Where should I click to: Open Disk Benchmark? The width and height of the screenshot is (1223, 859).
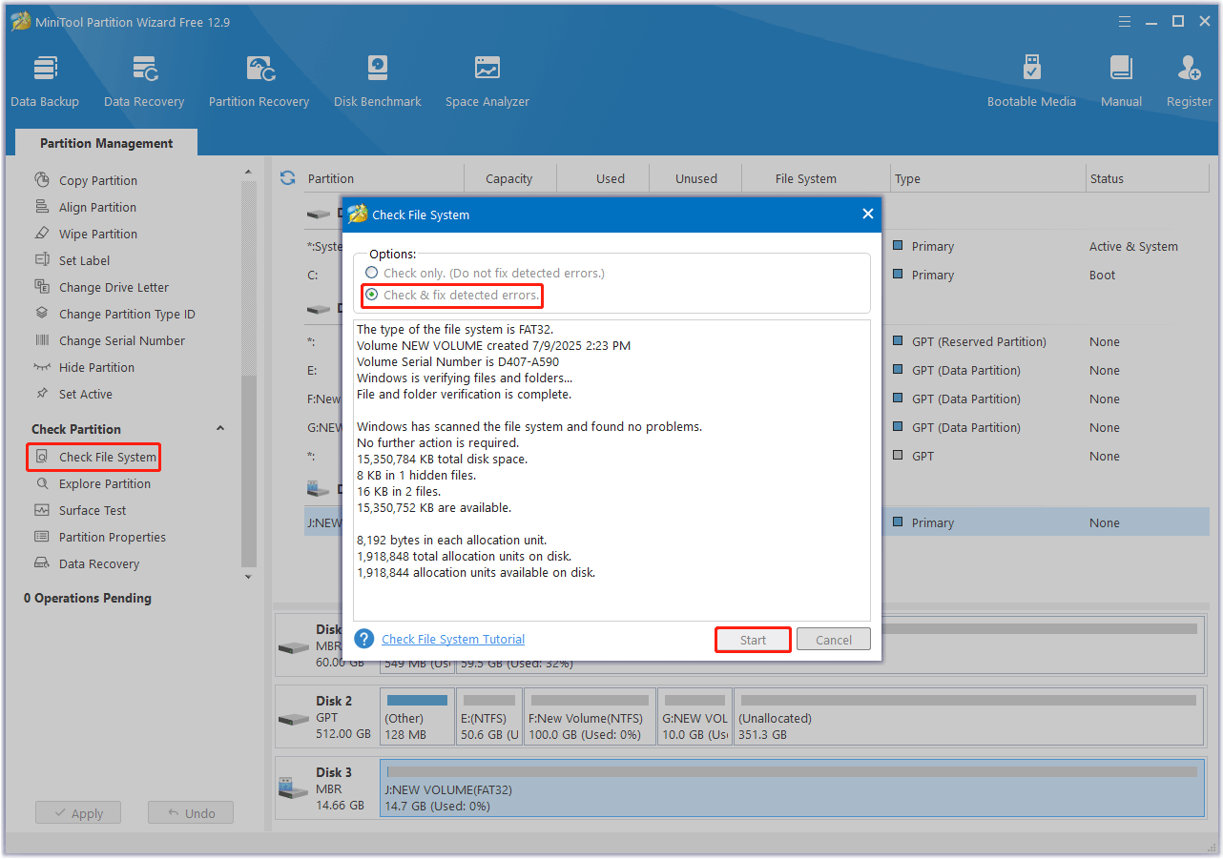click(x=378, y=80)
